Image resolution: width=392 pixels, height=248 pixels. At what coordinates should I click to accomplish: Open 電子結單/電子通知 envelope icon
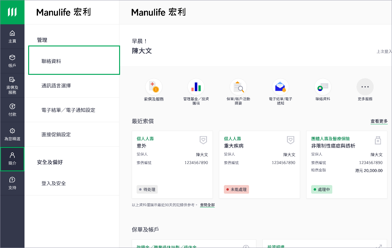[281, 87]
